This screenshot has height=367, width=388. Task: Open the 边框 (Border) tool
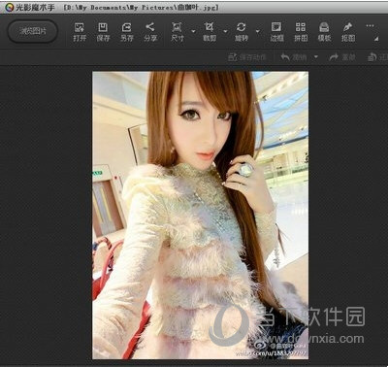(x=276, y=32)
